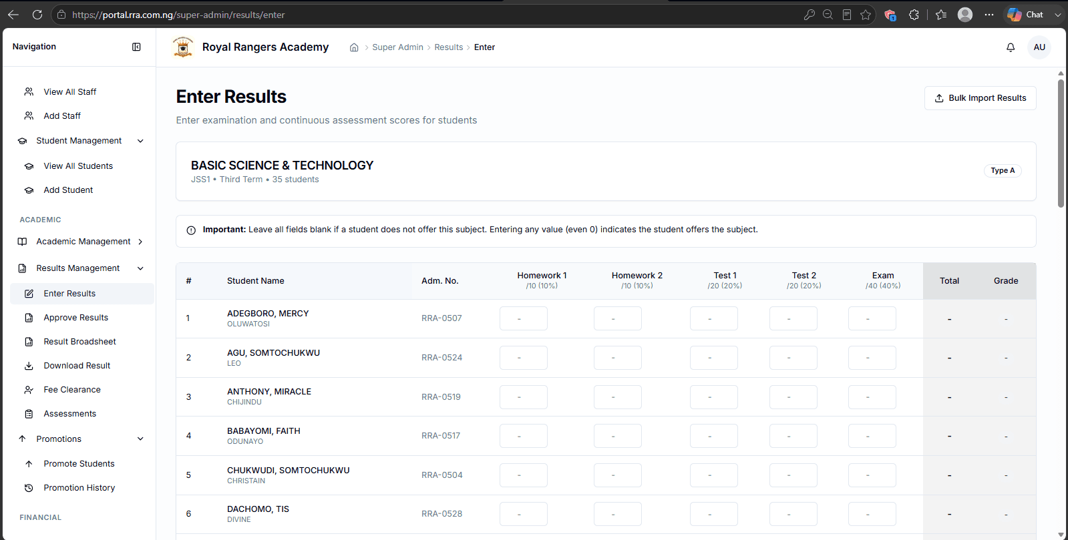1068x540 pixels.
Task: Collapse the Navigation sidebar panel icon
Action: coord(136,47)
